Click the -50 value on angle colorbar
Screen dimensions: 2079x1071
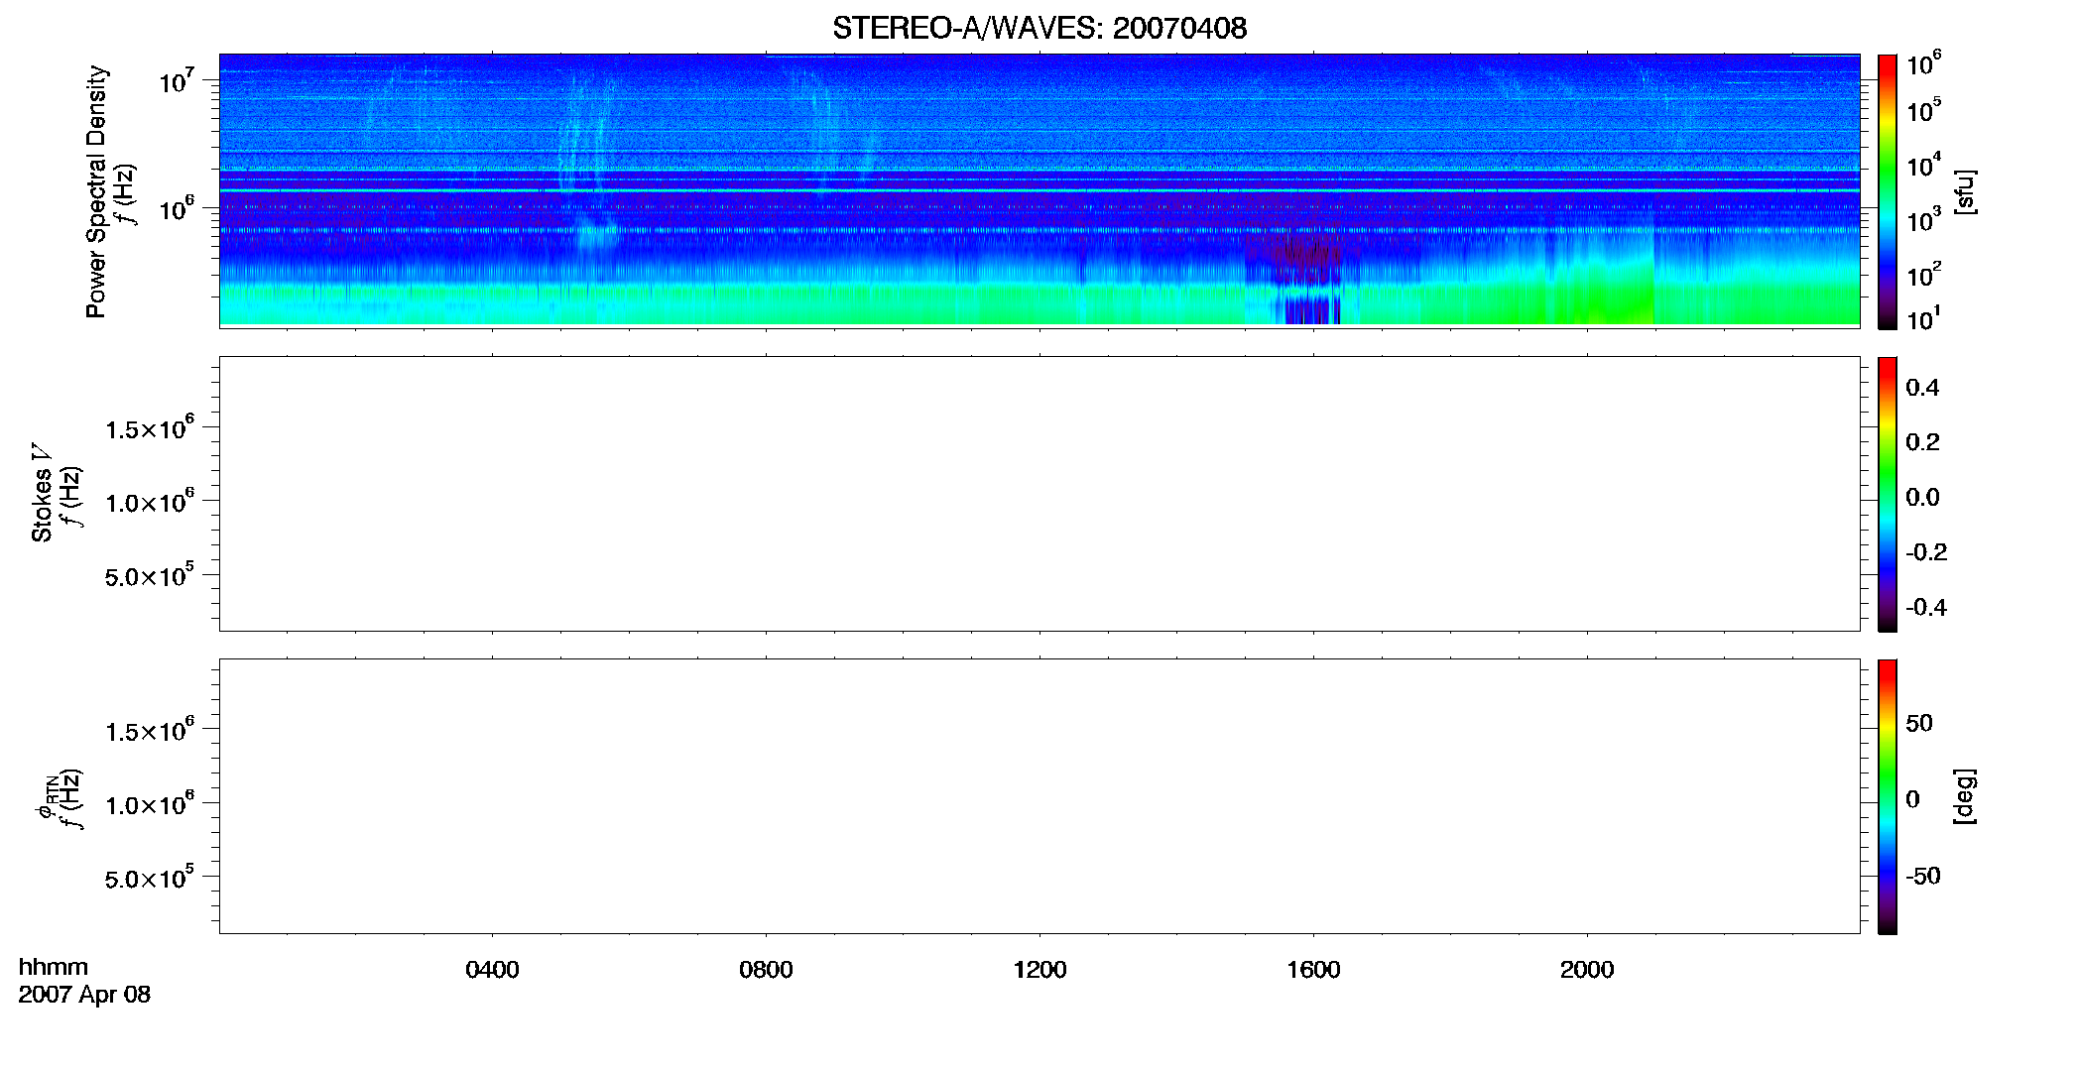(x=1923, y=877)
